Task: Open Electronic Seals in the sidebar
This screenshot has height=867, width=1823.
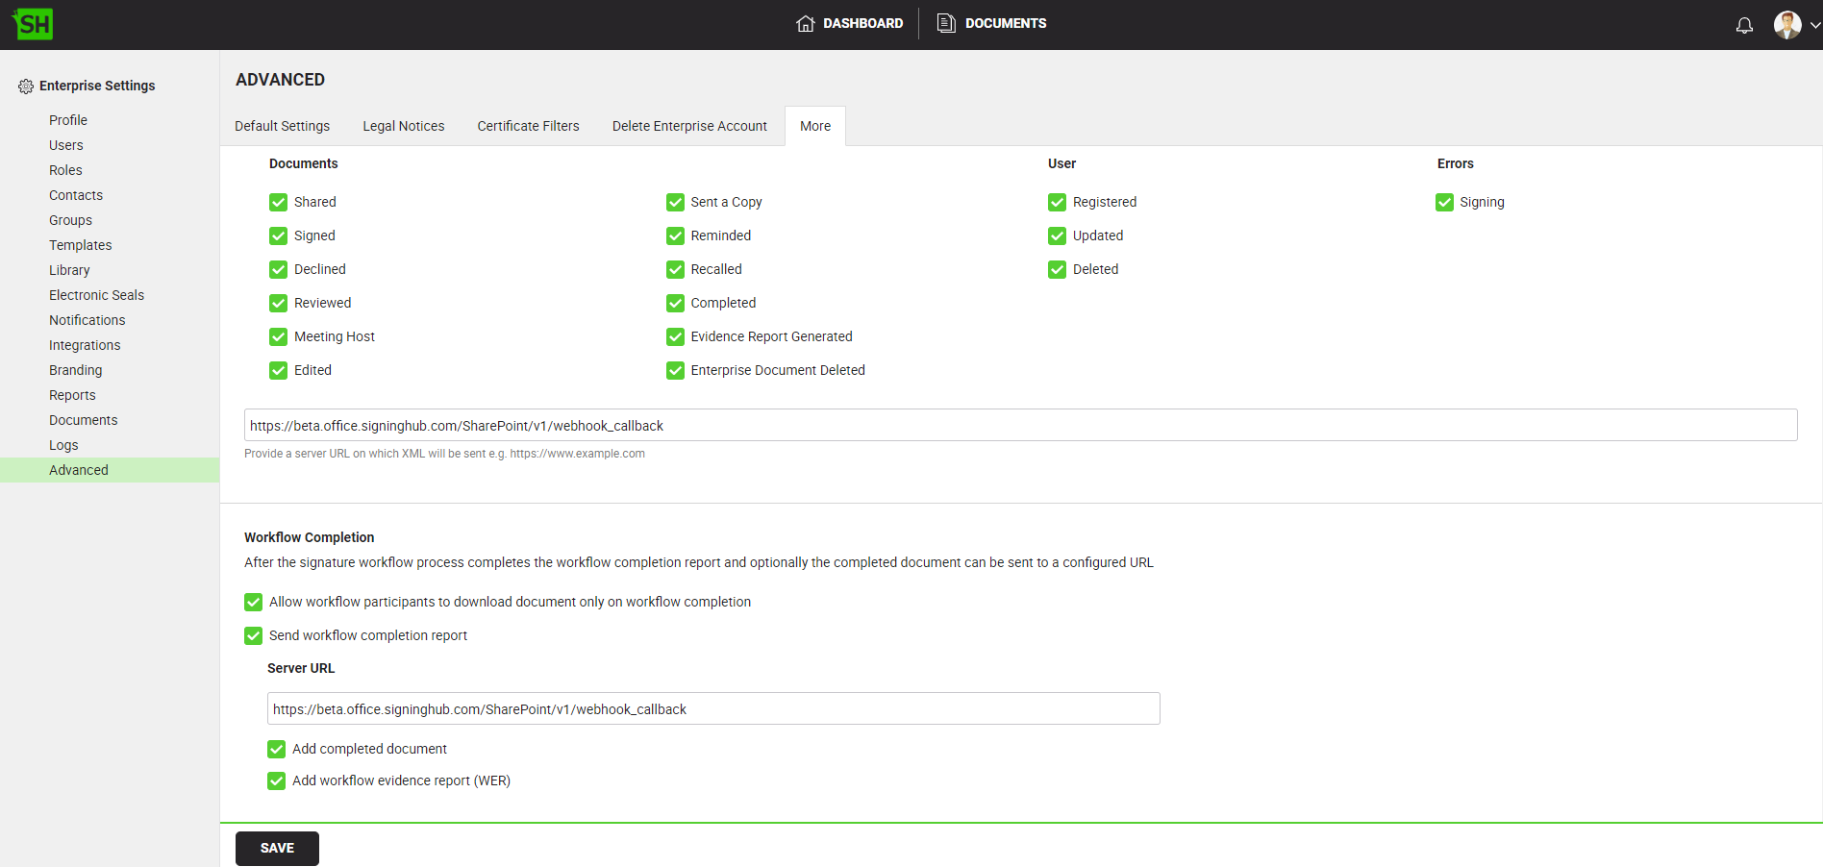Action: (96, 295)
